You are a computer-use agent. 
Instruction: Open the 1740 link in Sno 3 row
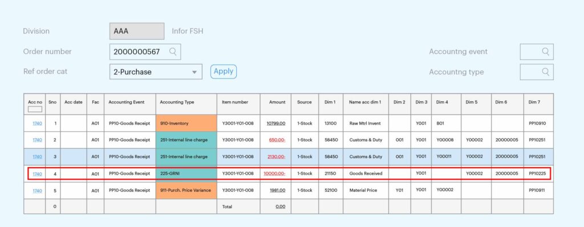pos(37,157)
